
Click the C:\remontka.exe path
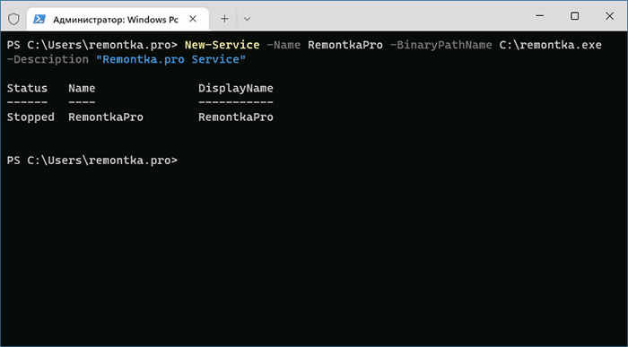click(x=550, y=45)
